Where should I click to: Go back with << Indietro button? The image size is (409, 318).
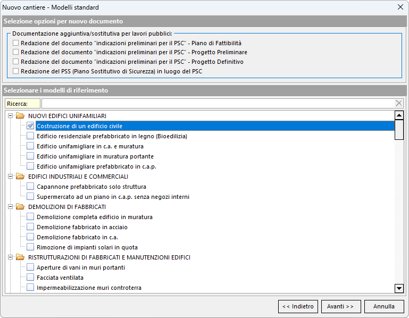(298, 306)
